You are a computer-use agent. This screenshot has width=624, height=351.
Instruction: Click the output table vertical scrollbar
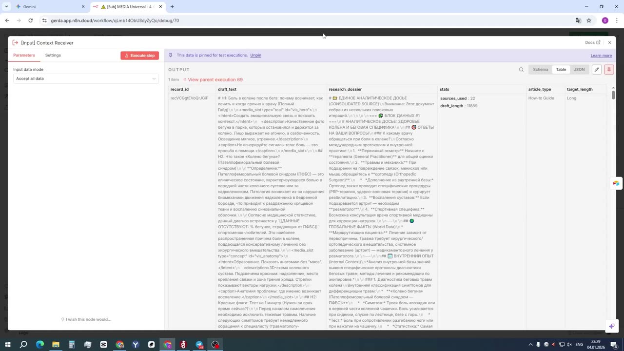[x=613, y=95]
